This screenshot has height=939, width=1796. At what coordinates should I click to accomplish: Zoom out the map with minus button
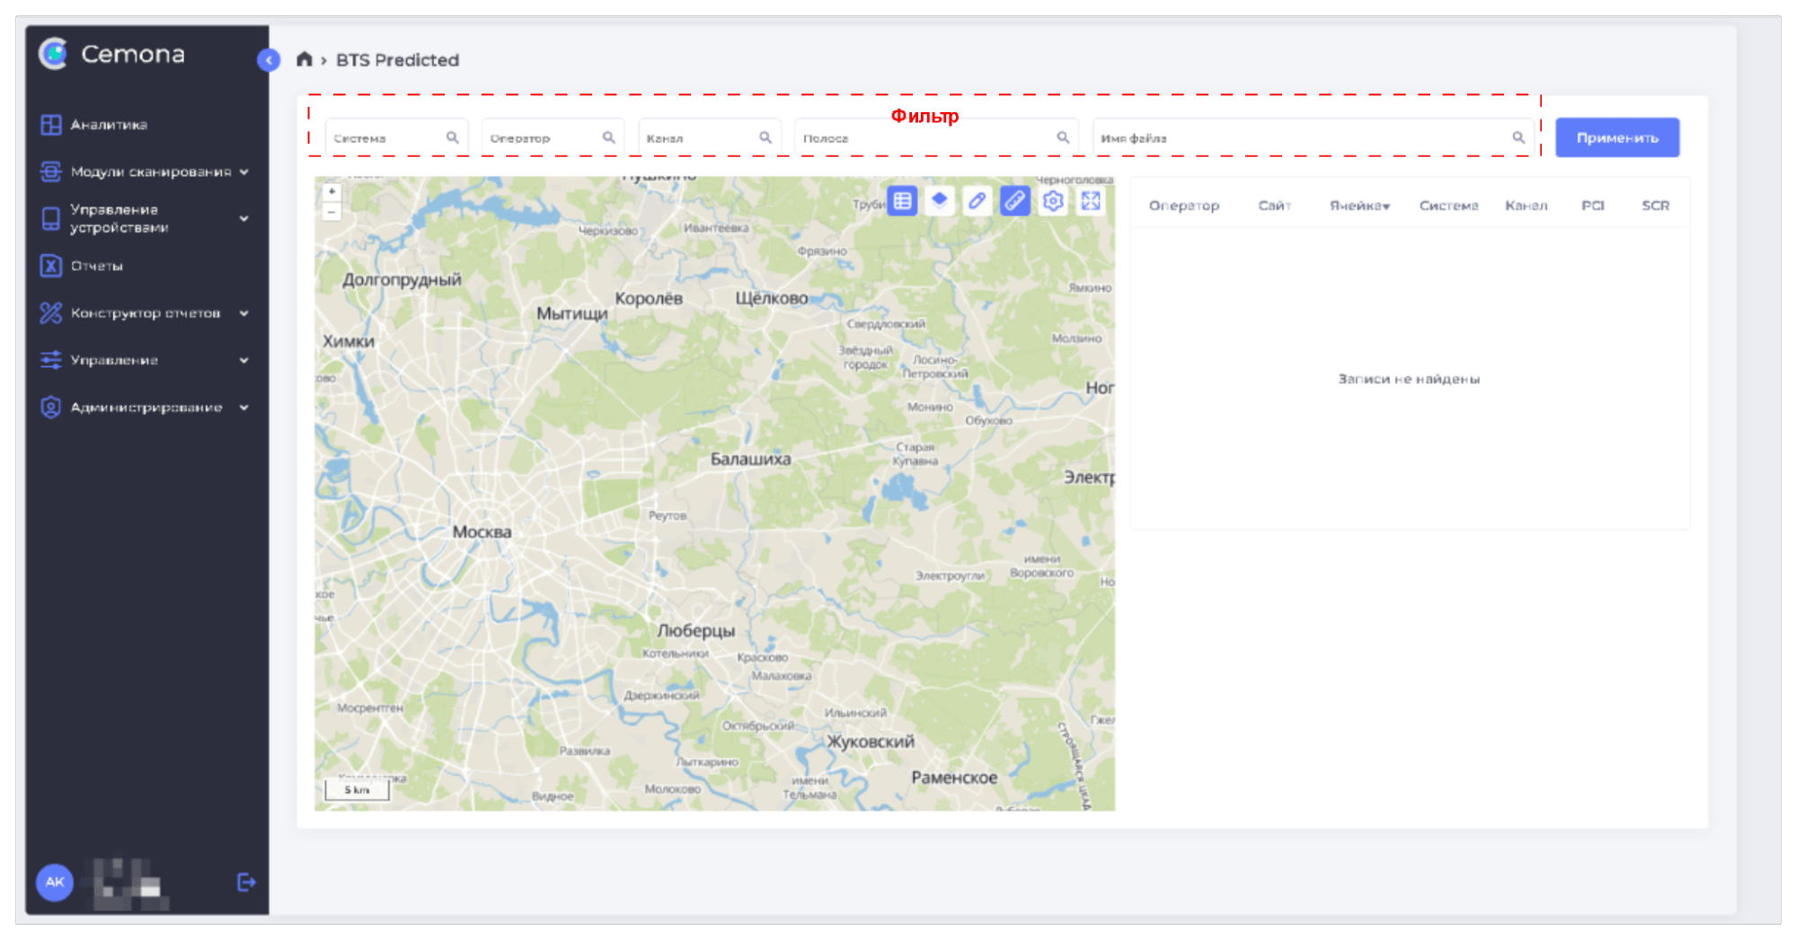pos(332,213)
